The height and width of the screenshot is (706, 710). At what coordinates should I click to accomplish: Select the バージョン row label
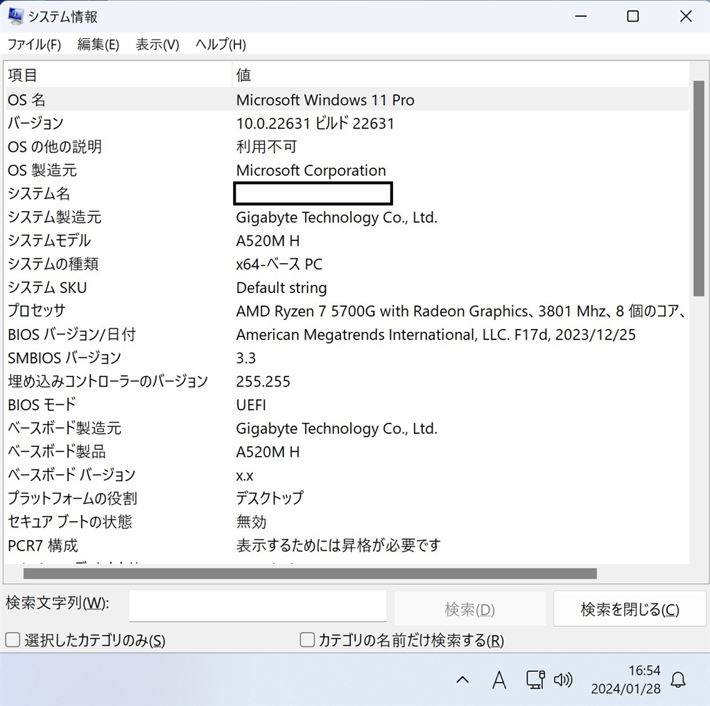tap(36, 124)
